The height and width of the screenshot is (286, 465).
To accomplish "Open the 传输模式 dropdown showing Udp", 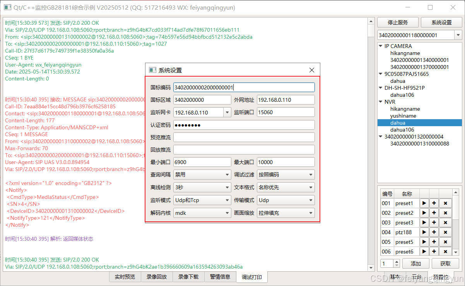I will [x=285, y=200].
